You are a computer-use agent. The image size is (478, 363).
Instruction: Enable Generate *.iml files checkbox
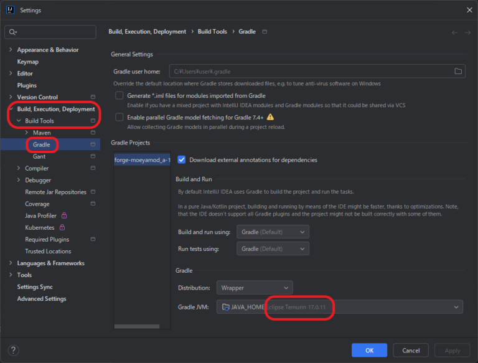119,96
